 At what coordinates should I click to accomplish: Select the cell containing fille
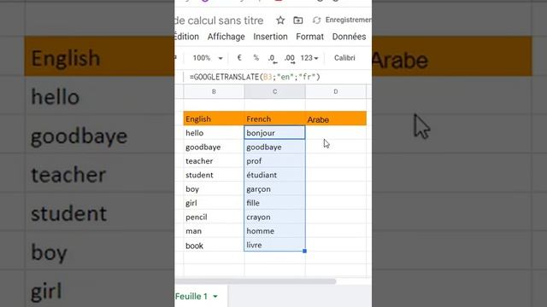[275, 203]
